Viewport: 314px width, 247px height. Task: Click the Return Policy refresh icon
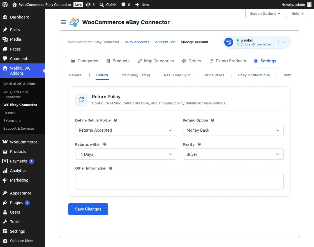[81, 100]
